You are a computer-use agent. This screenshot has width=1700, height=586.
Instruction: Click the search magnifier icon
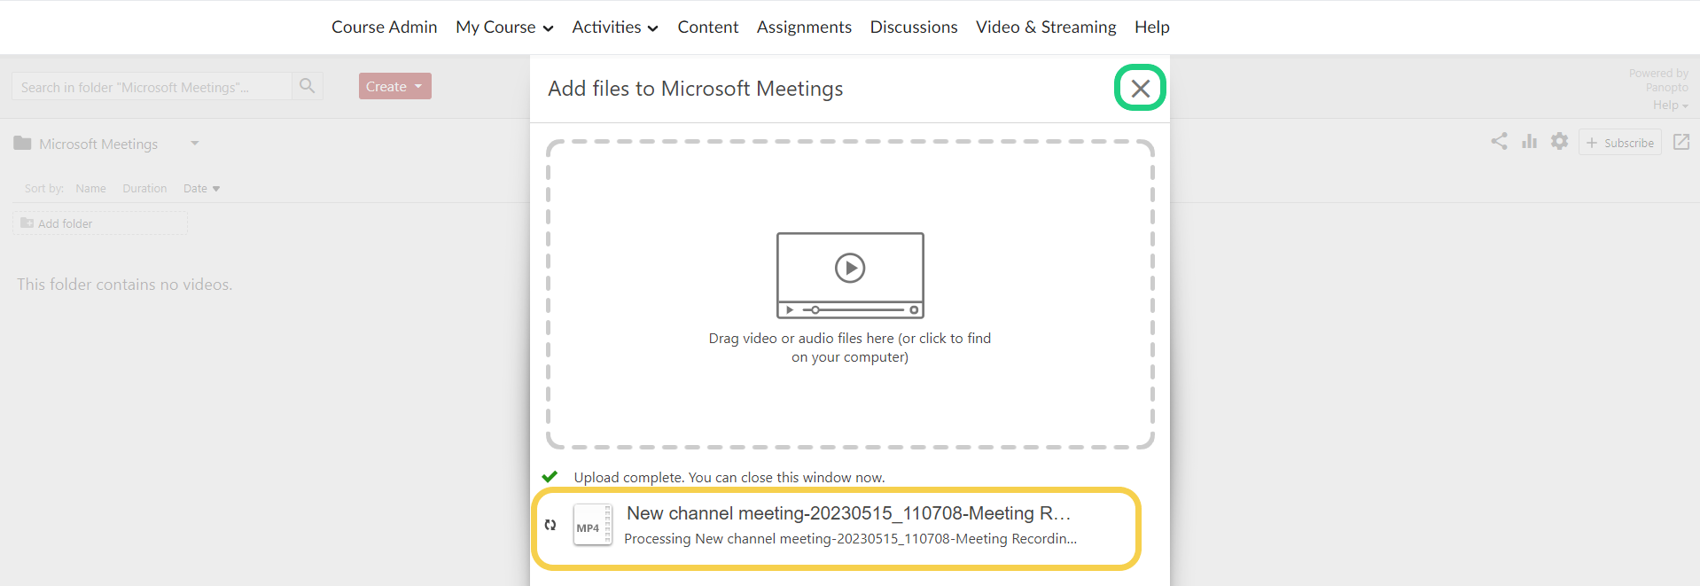tap(307, 86)
